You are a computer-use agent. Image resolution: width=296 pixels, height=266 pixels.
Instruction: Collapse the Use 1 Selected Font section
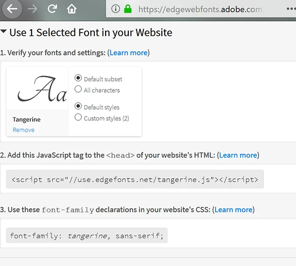tap(4, 33)
